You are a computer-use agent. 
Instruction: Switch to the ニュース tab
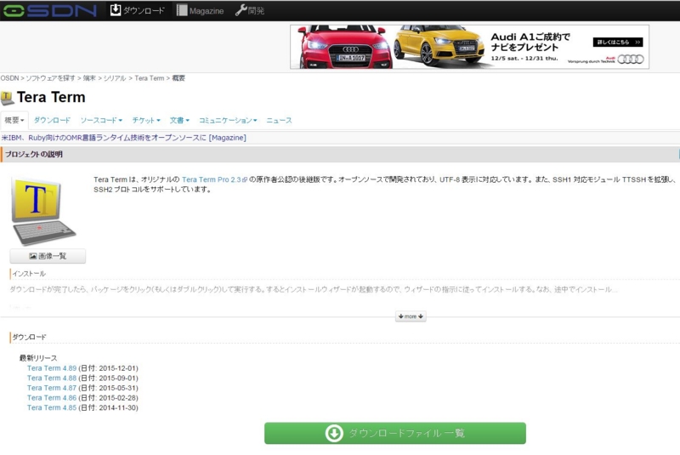(279, 120)
